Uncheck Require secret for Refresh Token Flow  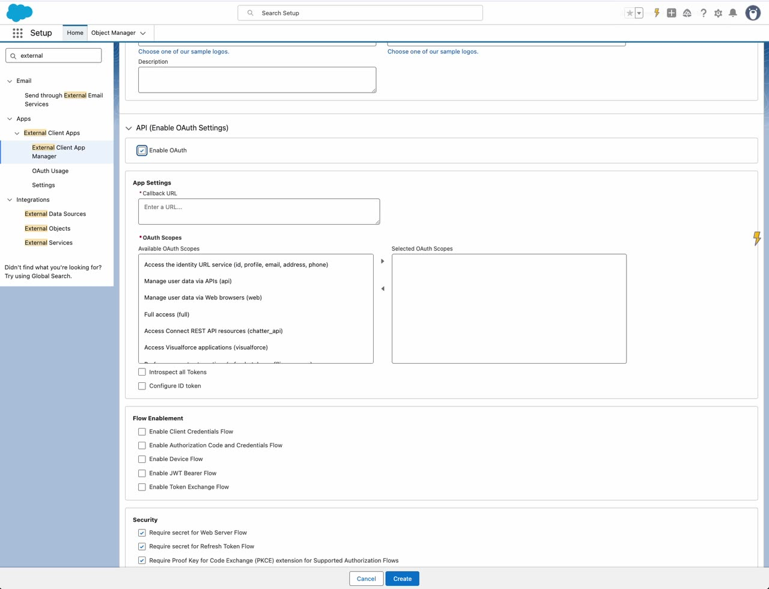(x=142, y=546)
